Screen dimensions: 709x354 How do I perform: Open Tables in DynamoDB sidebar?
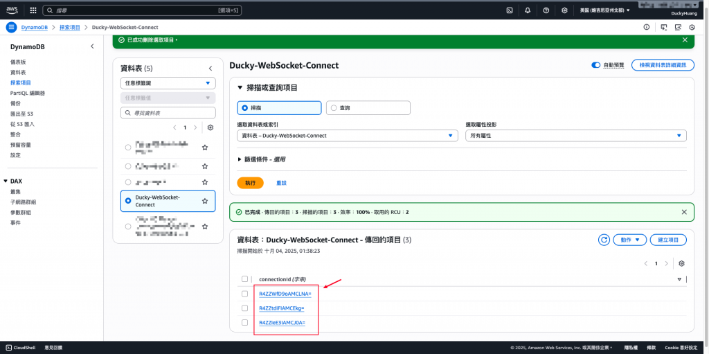click(x=18, y=73)
